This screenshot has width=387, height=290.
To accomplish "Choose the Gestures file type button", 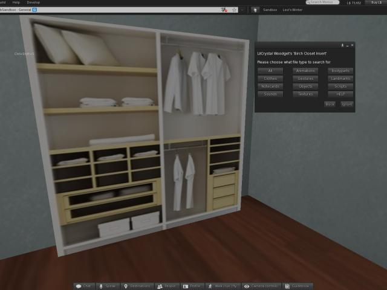I will tap(305, 79).
